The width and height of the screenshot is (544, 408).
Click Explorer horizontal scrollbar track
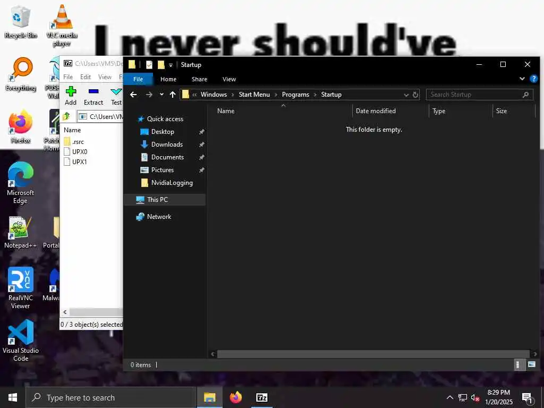[373, 354]
